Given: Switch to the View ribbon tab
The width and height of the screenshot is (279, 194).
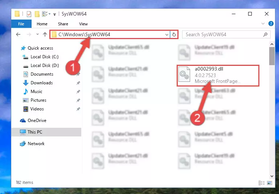Looking at the screenshot, I should tap(83, 24).
